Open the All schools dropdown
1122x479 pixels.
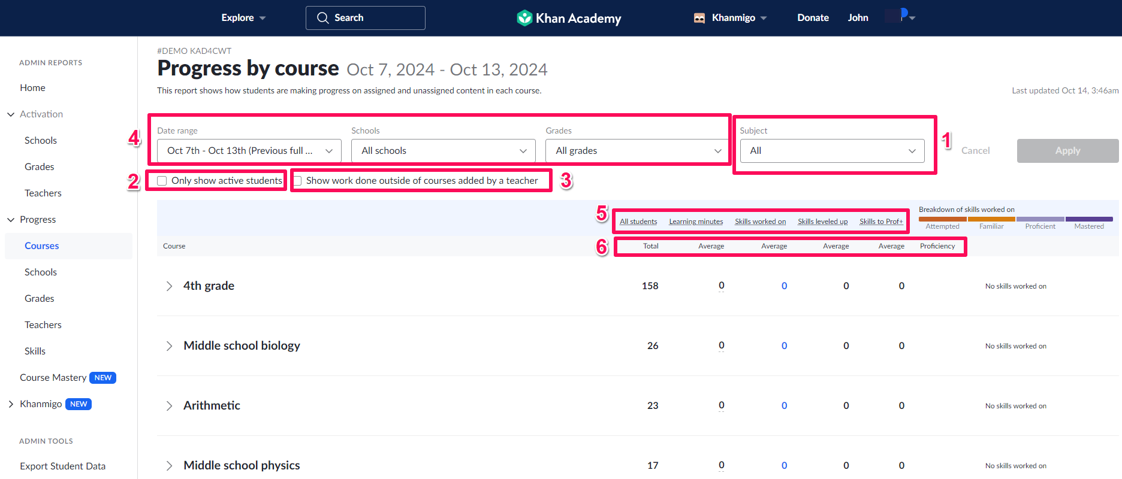pos(444,151)
